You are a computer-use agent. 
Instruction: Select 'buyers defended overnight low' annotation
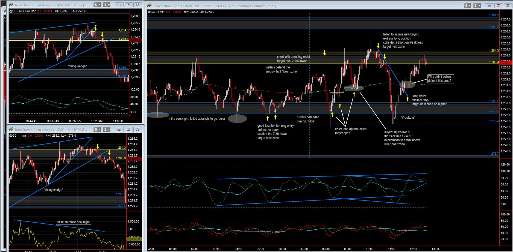point(308,119)
